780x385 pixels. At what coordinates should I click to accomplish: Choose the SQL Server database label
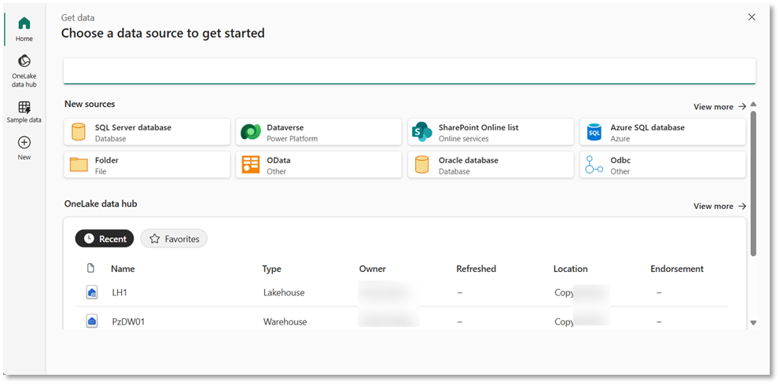(x=133, y=127)
